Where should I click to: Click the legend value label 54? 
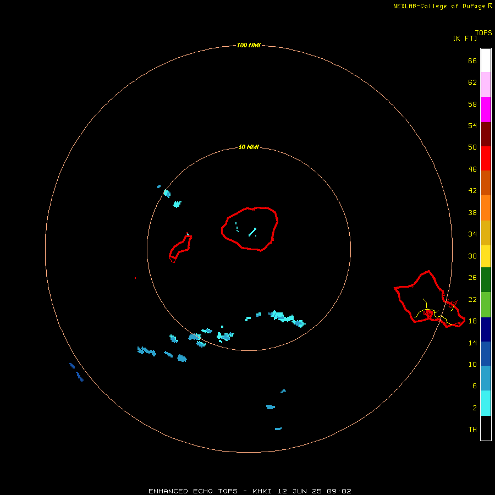pos(472,125)
